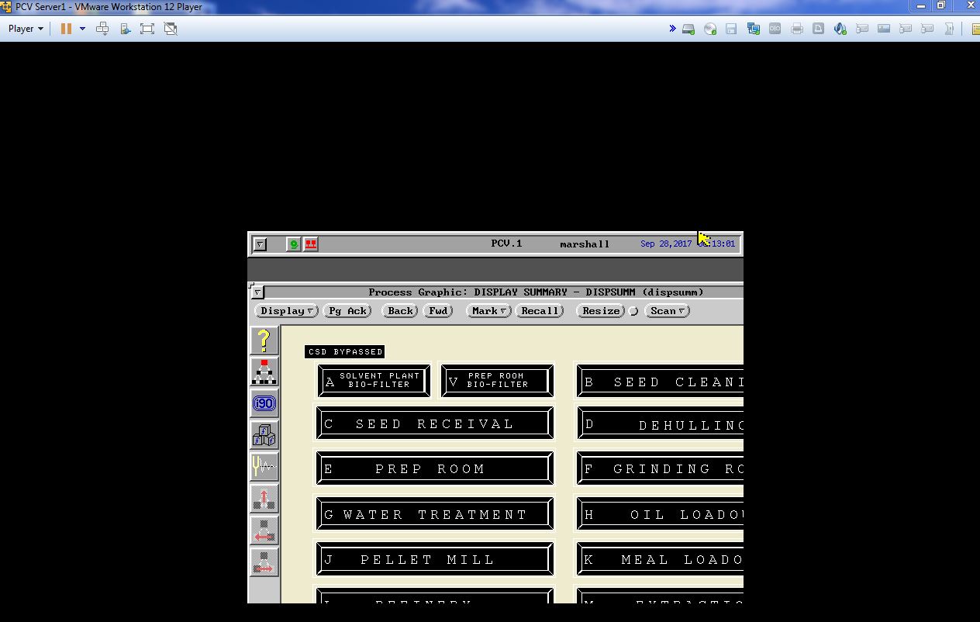Pause the virtual machine in VMware toolbar
The width and height of the screenshot is (980, 622).
[66, 29]
